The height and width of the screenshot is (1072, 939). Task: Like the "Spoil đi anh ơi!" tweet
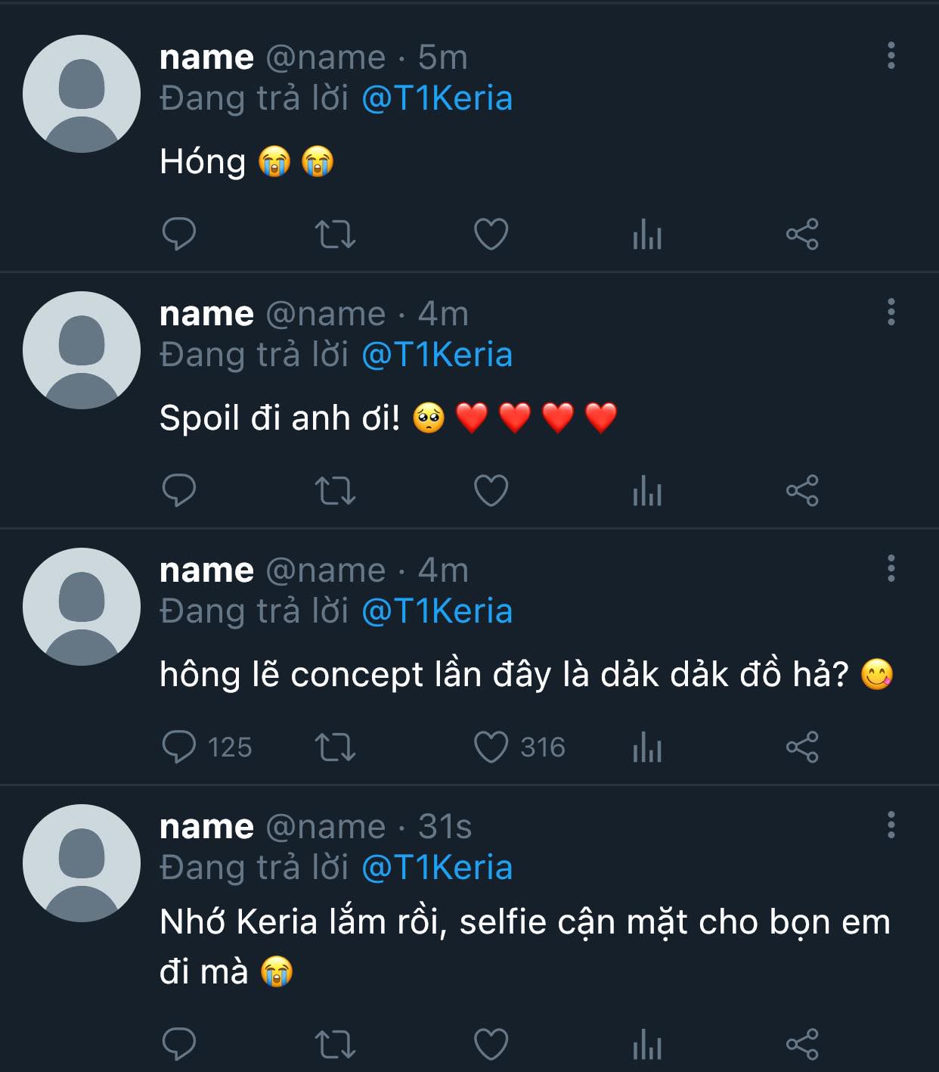pos(491,490)
